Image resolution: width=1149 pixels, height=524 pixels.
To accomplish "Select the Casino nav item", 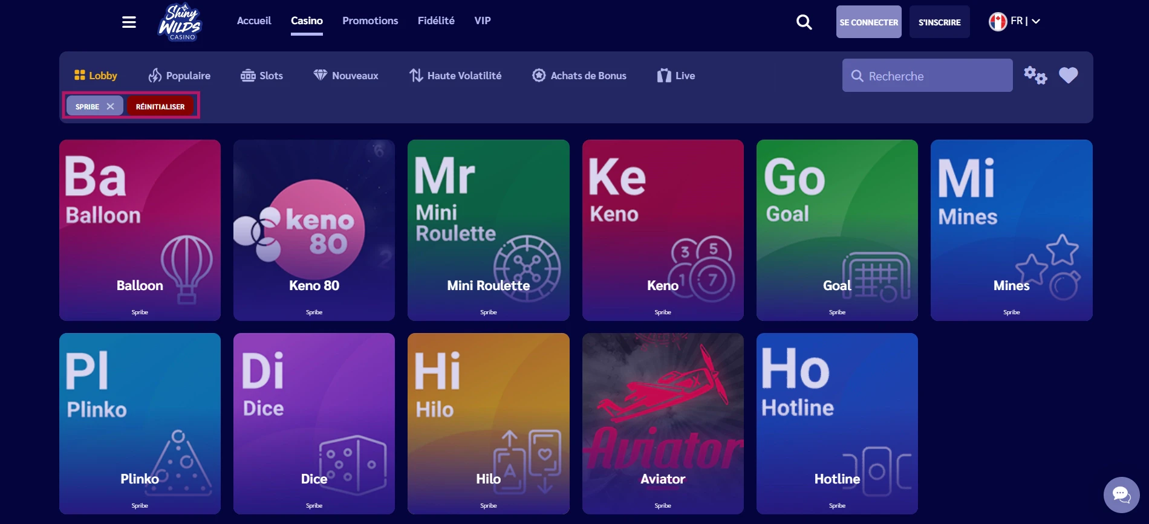I will pyautogui.click(x=307, y=21).
